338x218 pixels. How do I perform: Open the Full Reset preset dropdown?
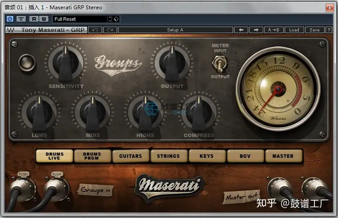(x=80, y=19)
